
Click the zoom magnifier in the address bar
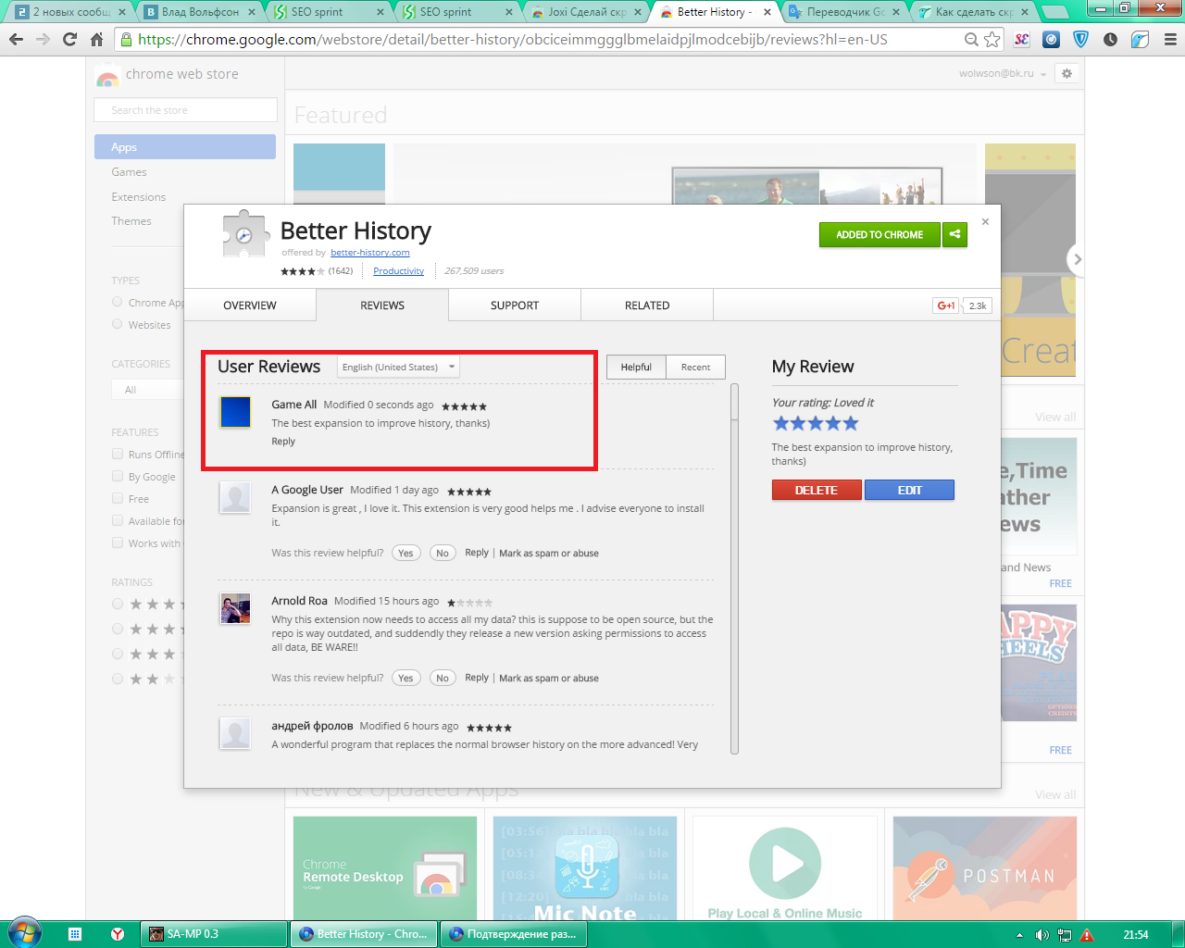(x=971, y=40)
